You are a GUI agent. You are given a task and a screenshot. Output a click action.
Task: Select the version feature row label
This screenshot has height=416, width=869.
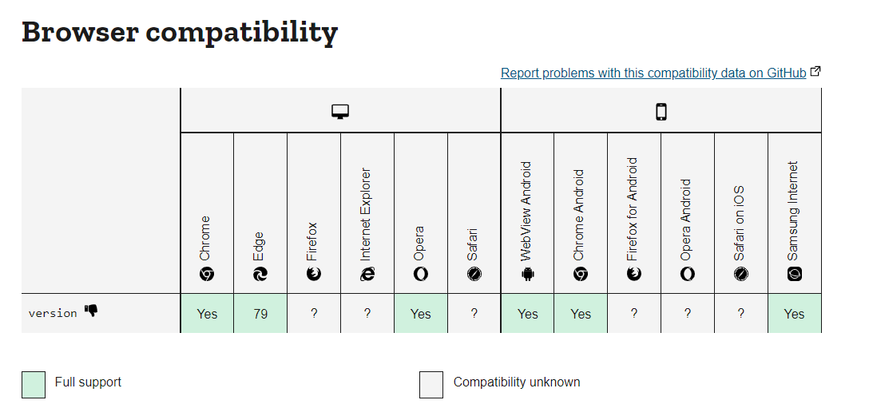tap(53, 313)
